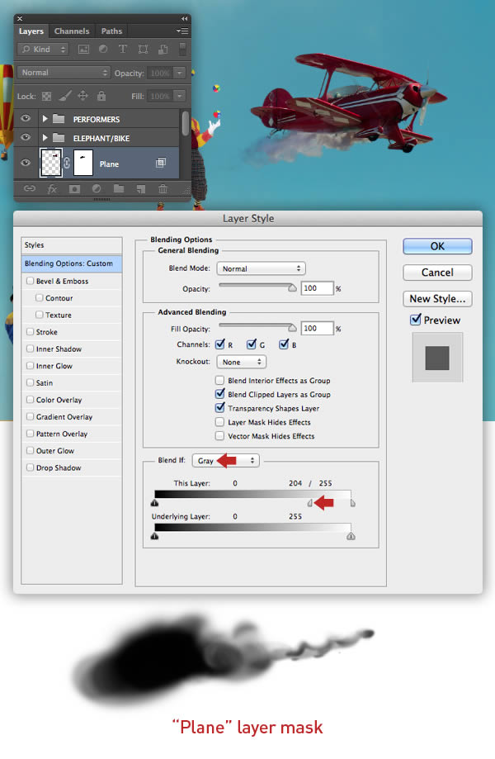Image resolution: width=495 pixels, height=759 pixels.
Task: Click the New Style... button
Action: (x=437, y=299)
